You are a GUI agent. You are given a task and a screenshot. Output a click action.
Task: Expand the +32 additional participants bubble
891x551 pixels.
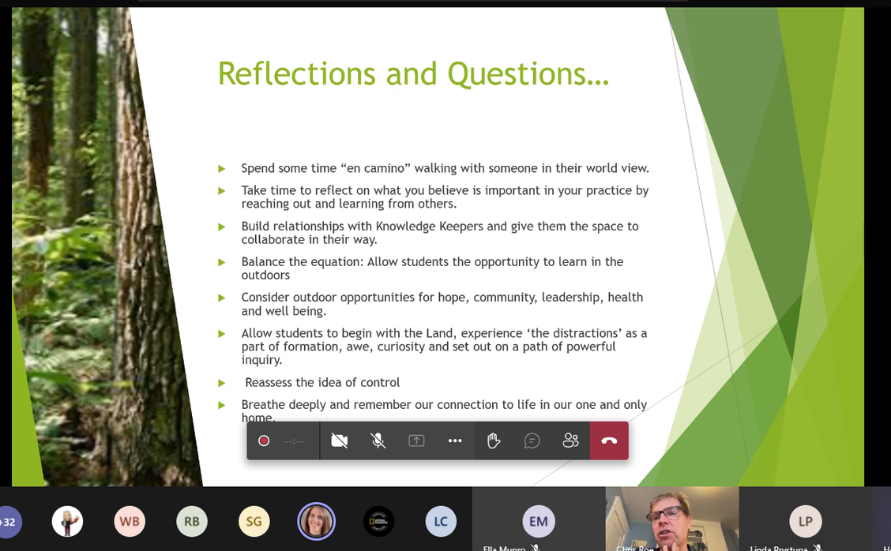click(7, 522)
